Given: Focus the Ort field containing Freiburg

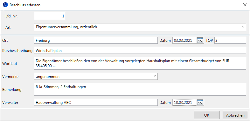Looking at the screenshot, I should click(x=96, y=40).
